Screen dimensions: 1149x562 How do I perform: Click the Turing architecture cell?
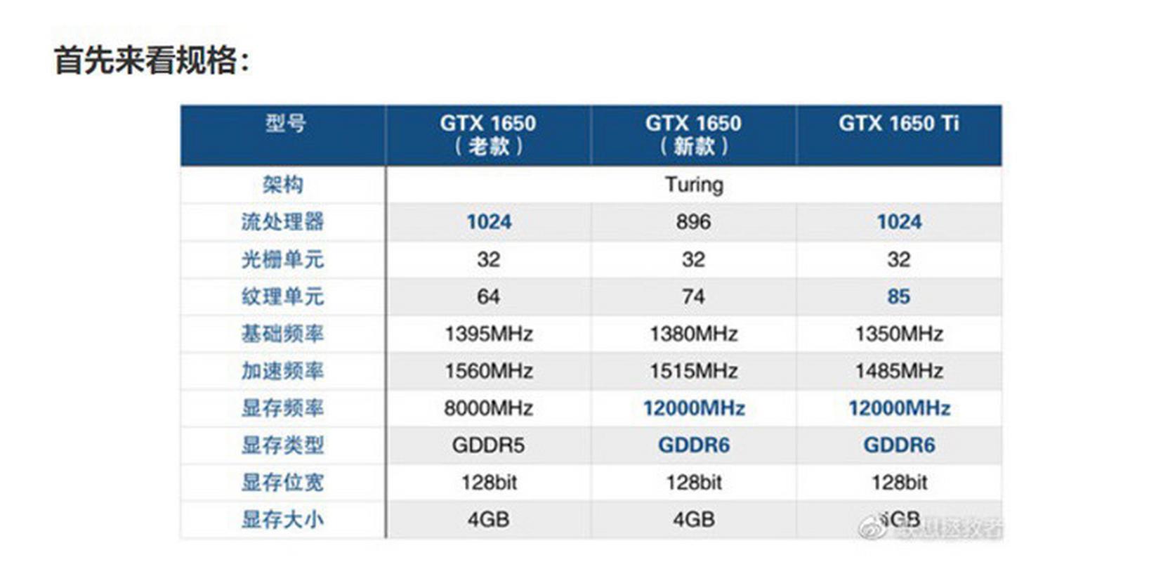click(x=693, y=185)
